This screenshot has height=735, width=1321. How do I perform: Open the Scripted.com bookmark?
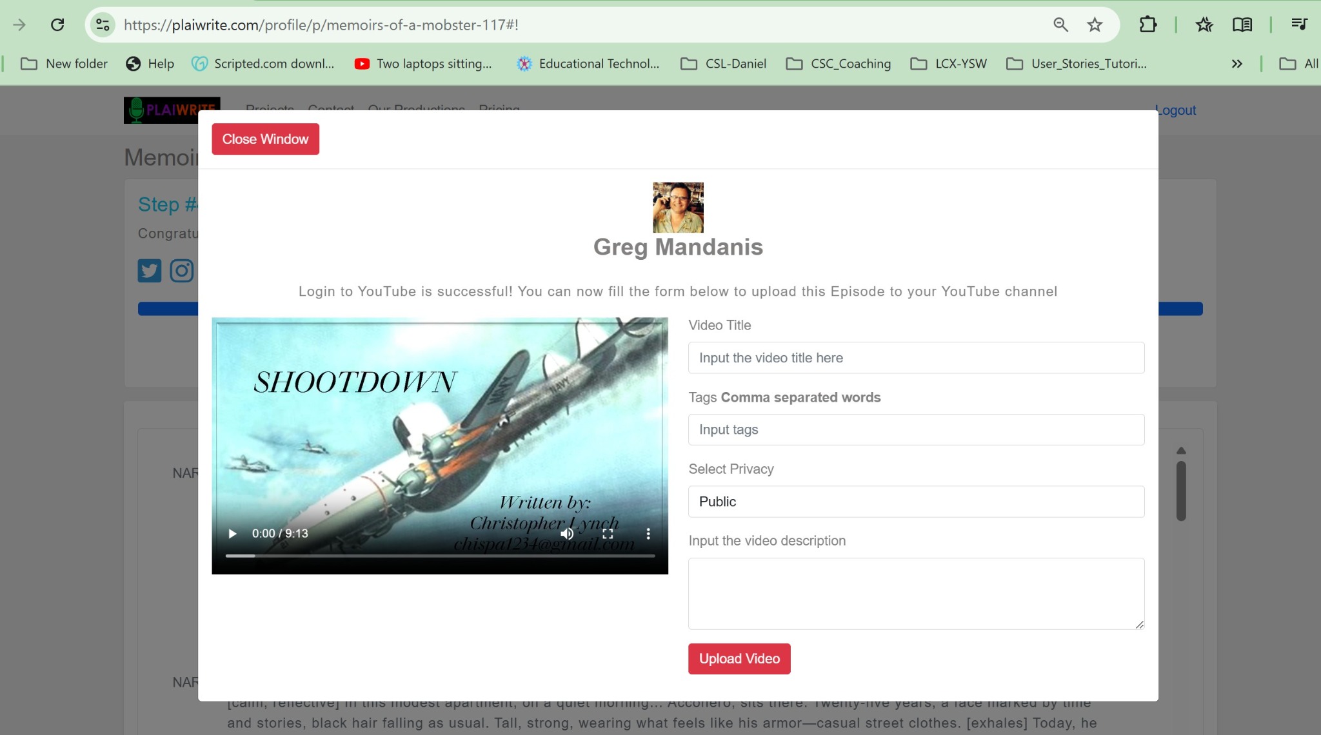[263, 64]
